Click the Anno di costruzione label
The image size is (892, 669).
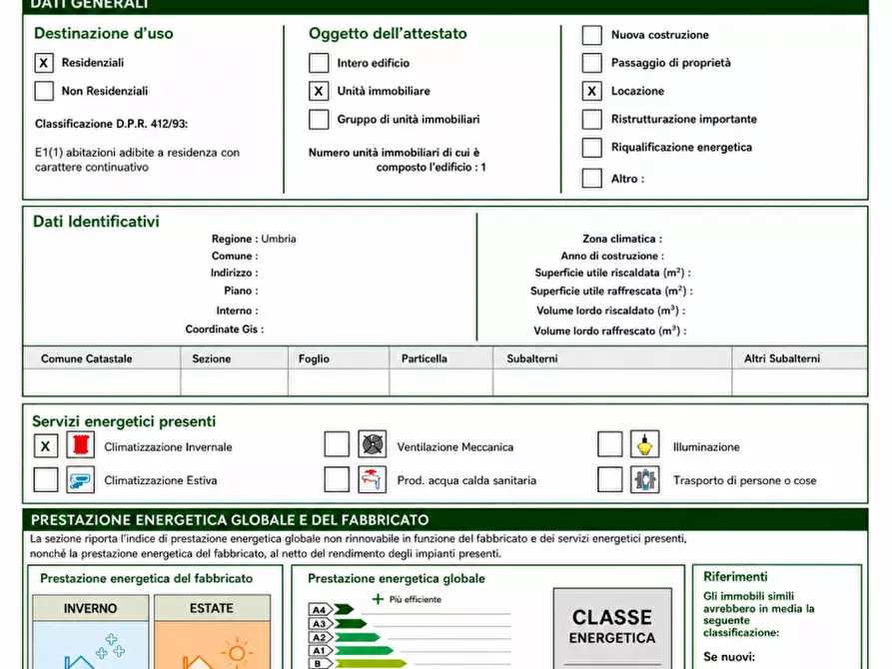(612, 256)
